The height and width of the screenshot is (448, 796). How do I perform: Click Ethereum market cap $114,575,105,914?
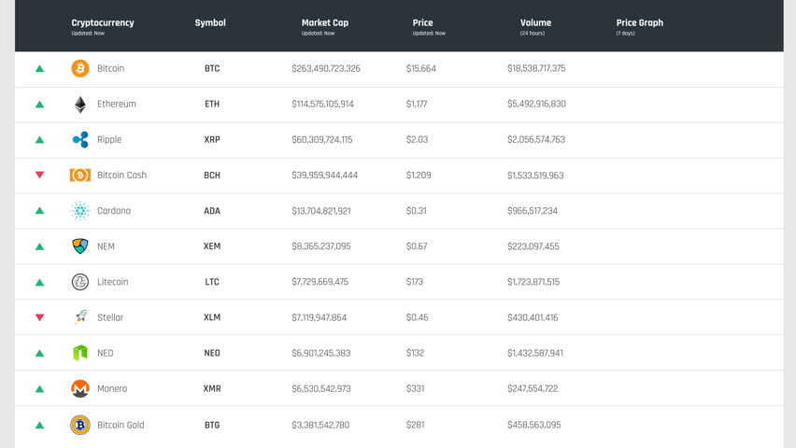click(x=323, y=104)
